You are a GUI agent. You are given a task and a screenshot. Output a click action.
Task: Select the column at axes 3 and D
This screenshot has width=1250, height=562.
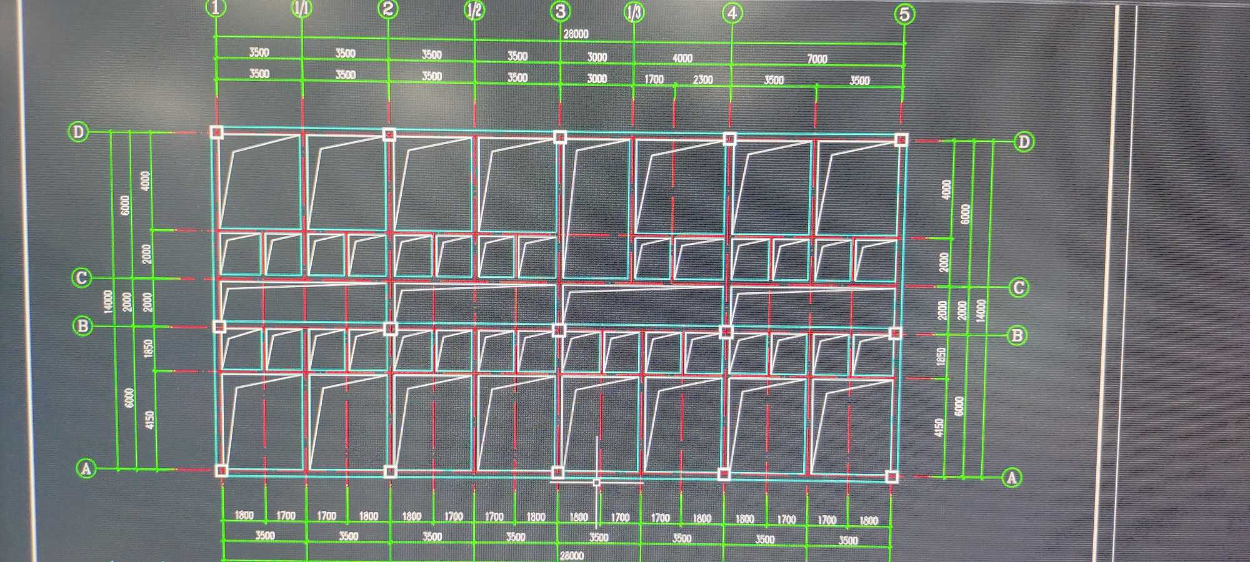point(560,137)
